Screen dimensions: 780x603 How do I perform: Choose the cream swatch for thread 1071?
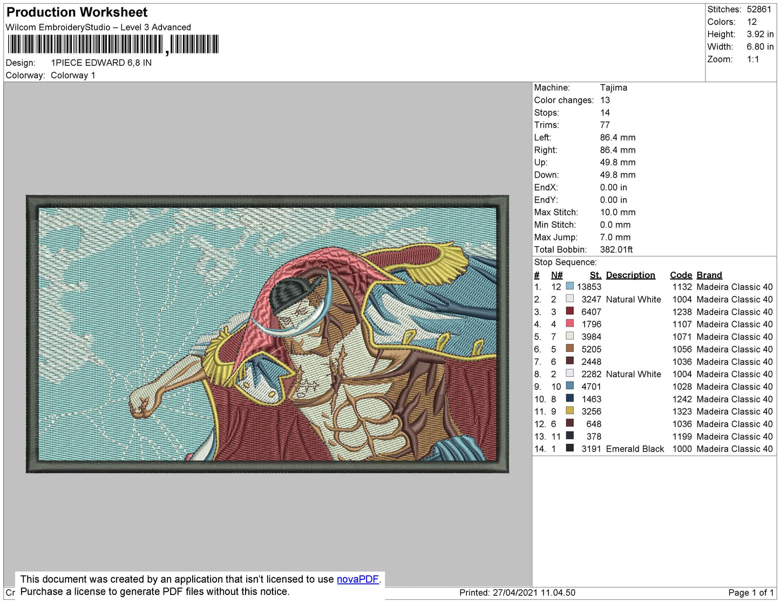[x=569, y=336]
